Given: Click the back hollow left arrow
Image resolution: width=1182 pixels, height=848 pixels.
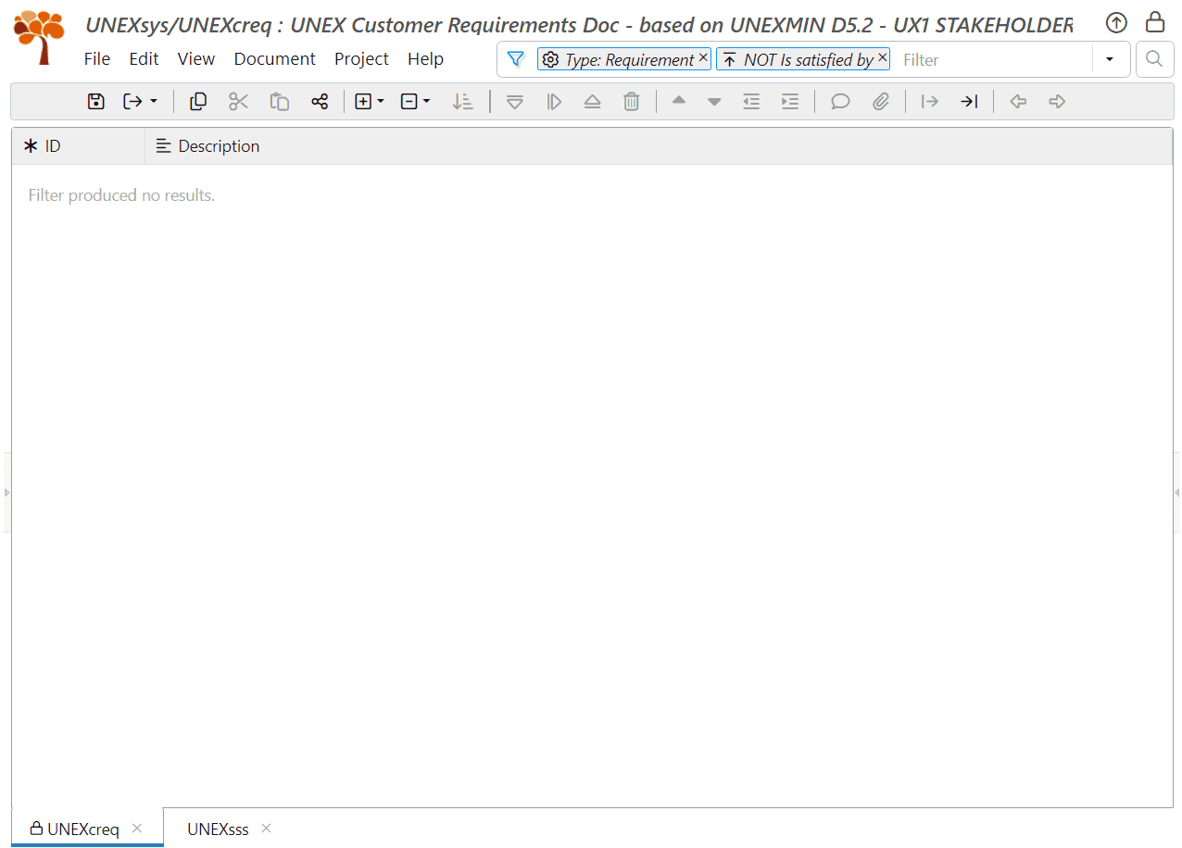Looking at the screenshot, I should 1018,102.
